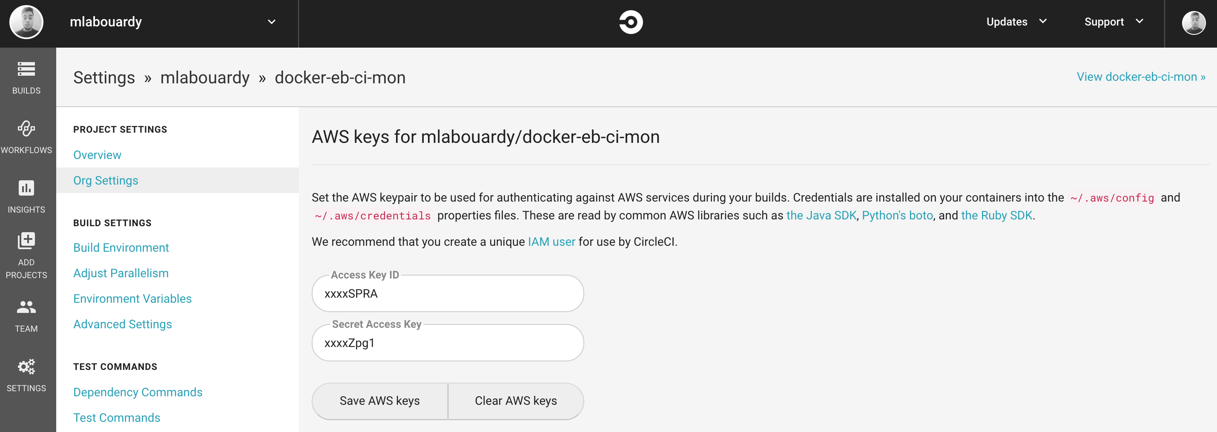Click the mlabouardy organization avatar top left
The image size is (1217, 432).
(x=26, y=22)
